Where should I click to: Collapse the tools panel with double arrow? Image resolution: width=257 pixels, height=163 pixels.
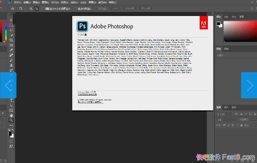9,13
